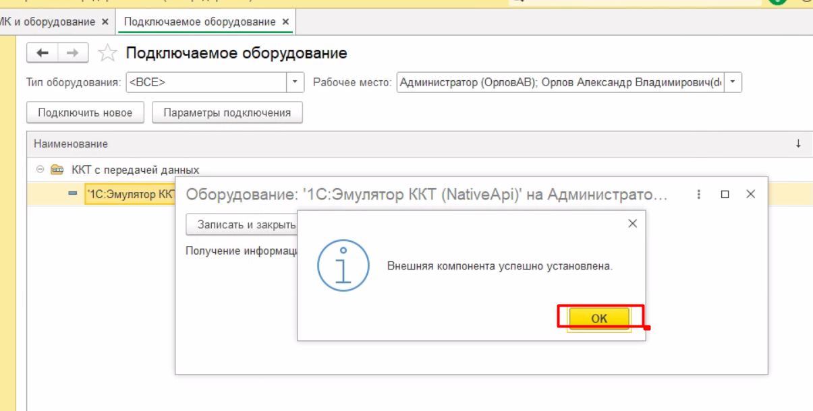Select the 'Подключаемое оборудование' tab
This screenshot has height=411, width=813.
(x=200, y=22)
